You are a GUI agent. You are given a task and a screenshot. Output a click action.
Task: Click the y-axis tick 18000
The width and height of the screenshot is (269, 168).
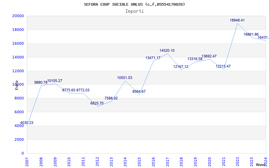[18, 30]
